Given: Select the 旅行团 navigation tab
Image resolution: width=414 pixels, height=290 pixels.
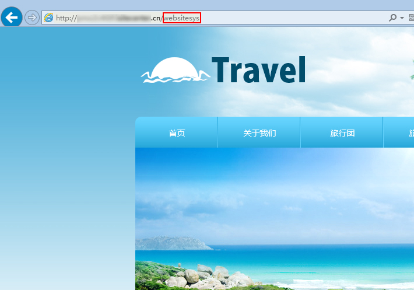Looking at the screenshot, I should tap(342, 133).
